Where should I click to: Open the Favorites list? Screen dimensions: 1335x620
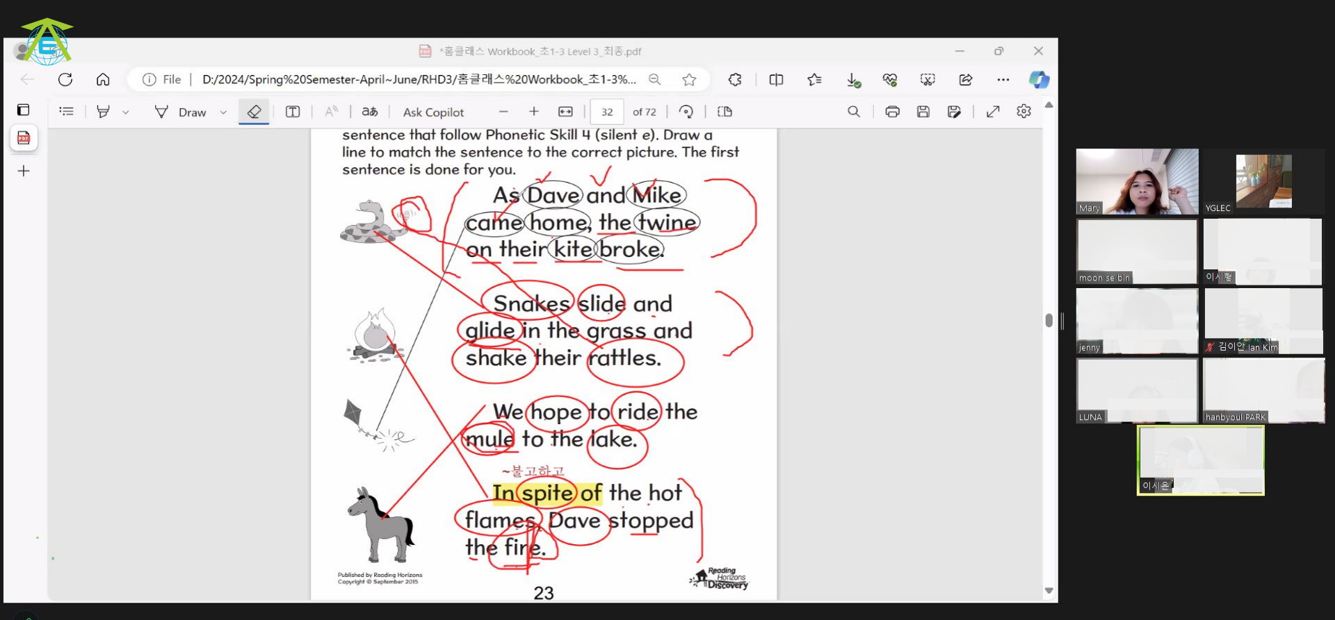coord(814,79)
